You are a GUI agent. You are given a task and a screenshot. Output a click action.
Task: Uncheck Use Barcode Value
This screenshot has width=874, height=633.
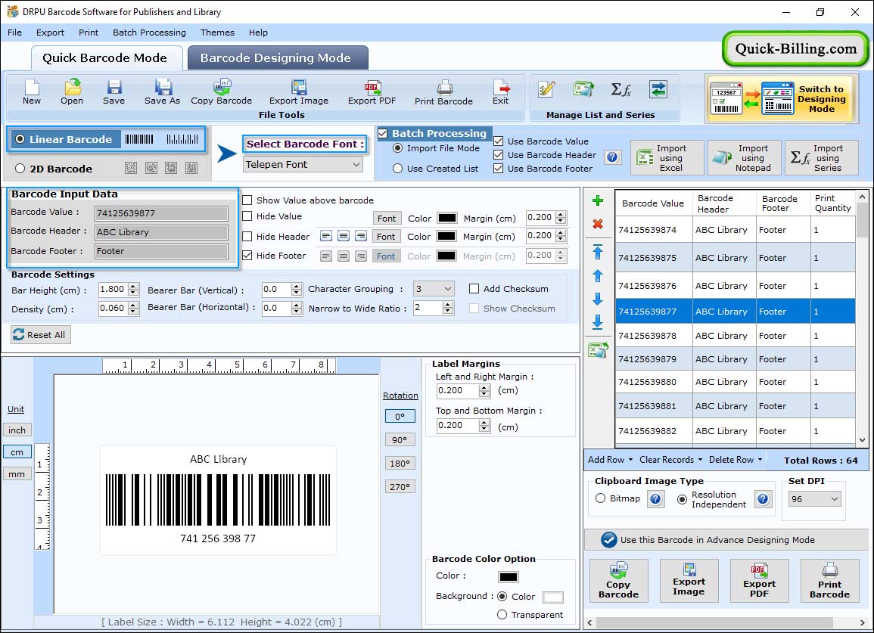[x=499, y=141]
